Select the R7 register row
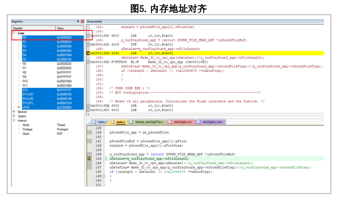340x200 pixels. 53,68
